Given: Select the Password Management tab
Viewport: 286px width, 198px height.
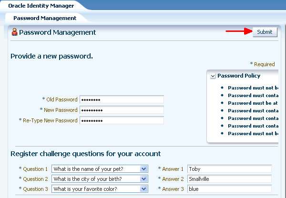Looking at the screenshot, I should point(45,18).
